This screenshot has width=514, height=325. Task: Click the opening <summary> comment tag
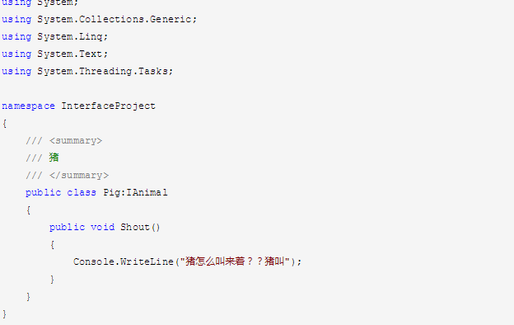tap(76, 140)
